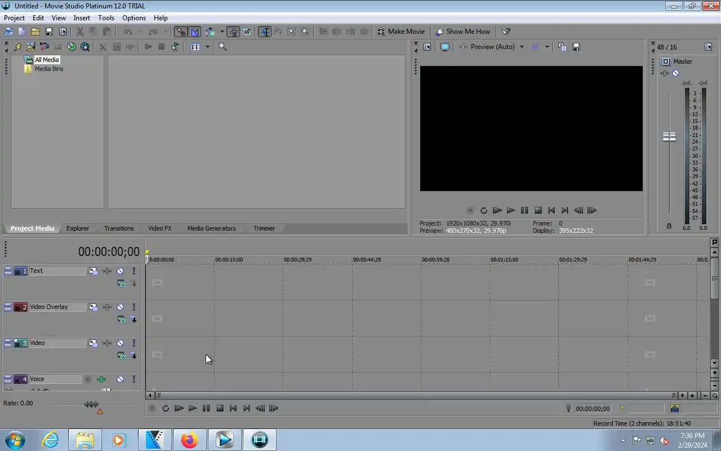Toggle Enable Snapping in the toolbar
721x451 pixels.
pos(180,32)
